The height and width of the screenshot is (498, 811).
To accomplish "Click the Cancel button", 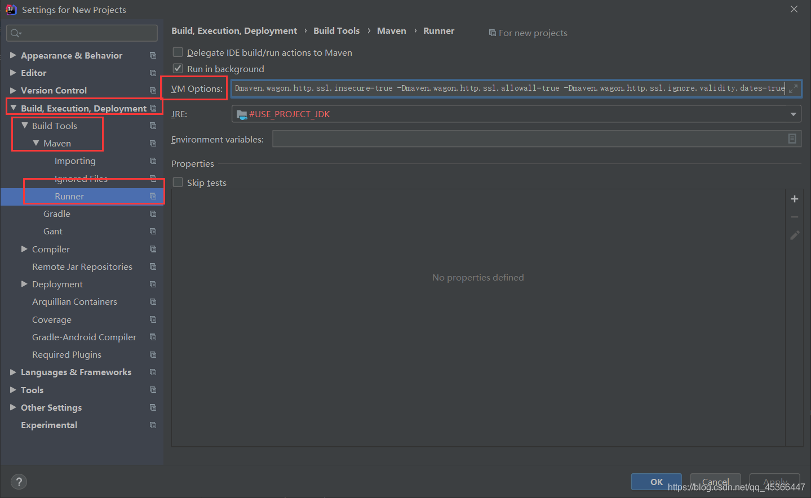I will tap(715, 482).
